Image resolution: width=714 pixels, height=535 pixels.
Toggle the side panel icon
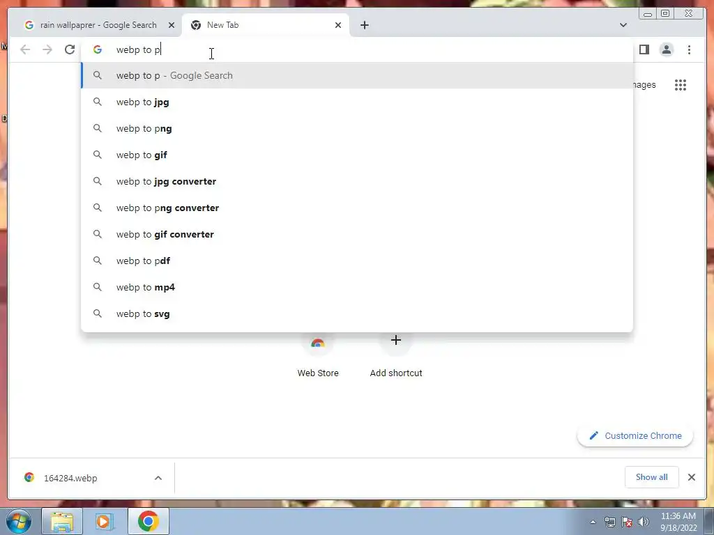tap(644, 49)
